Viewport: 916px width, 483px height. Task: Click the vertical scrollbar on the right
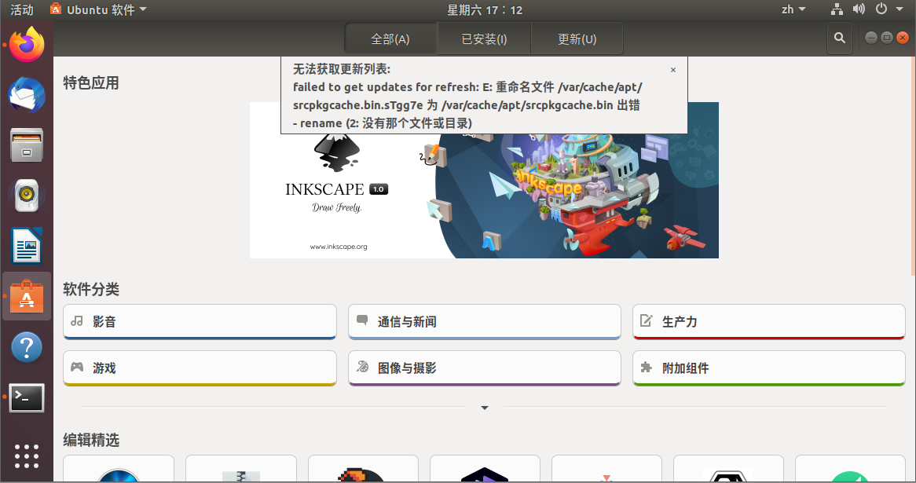(x=913, y=166)
